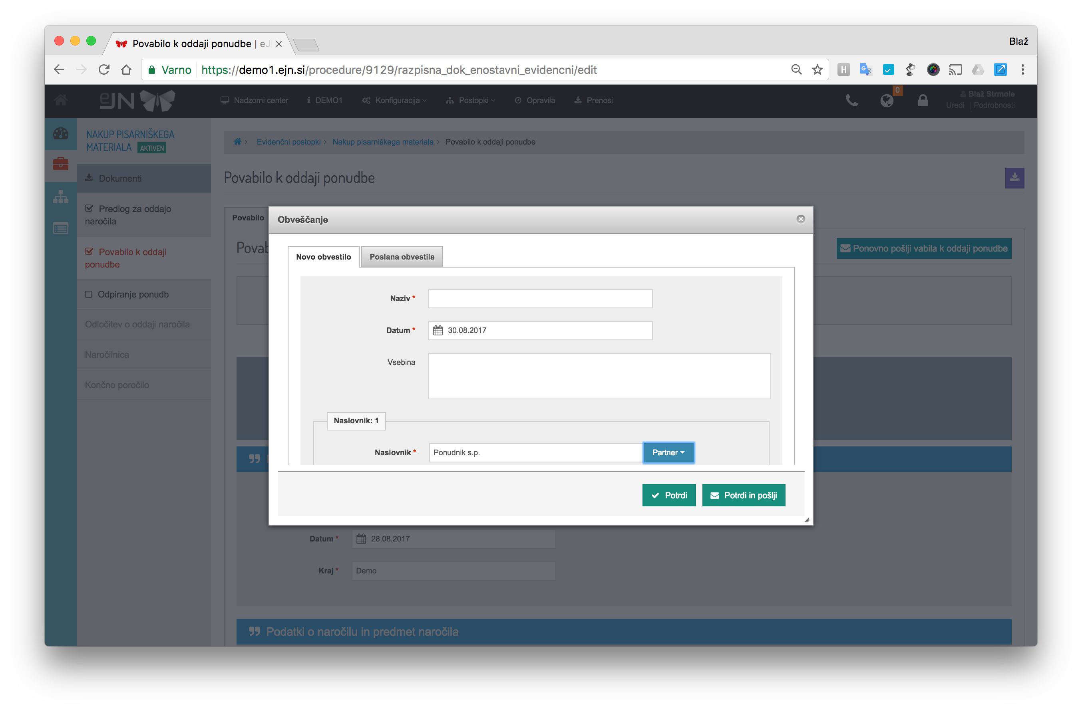Open calendar icon in dialog Datum field
This screenshot has width=1082, height=710.
tap(438, 330)
